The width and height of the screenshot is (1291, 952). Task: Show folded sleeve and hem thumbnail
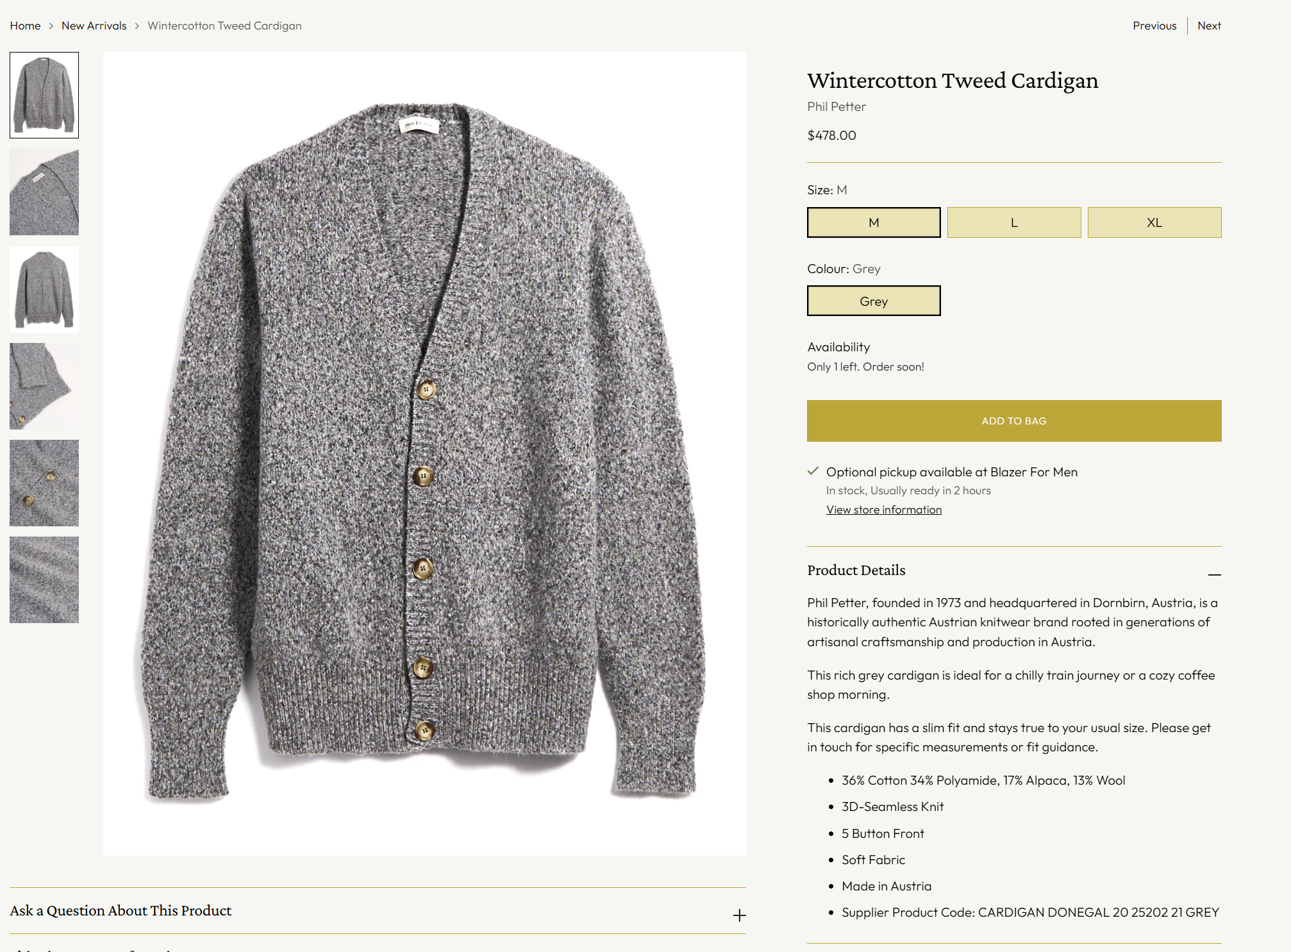coord(44,386)
